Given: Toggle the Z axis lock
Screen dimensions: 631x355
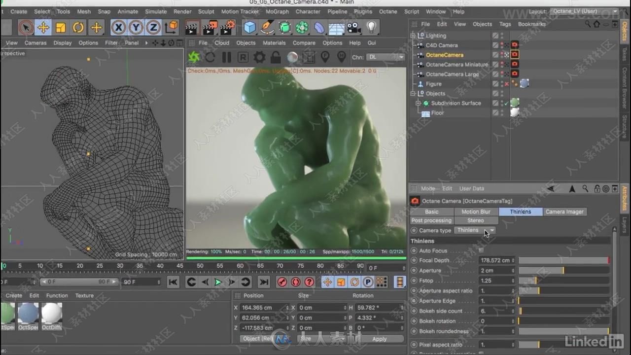Looking at the screenshot, I should click(154, 28).
